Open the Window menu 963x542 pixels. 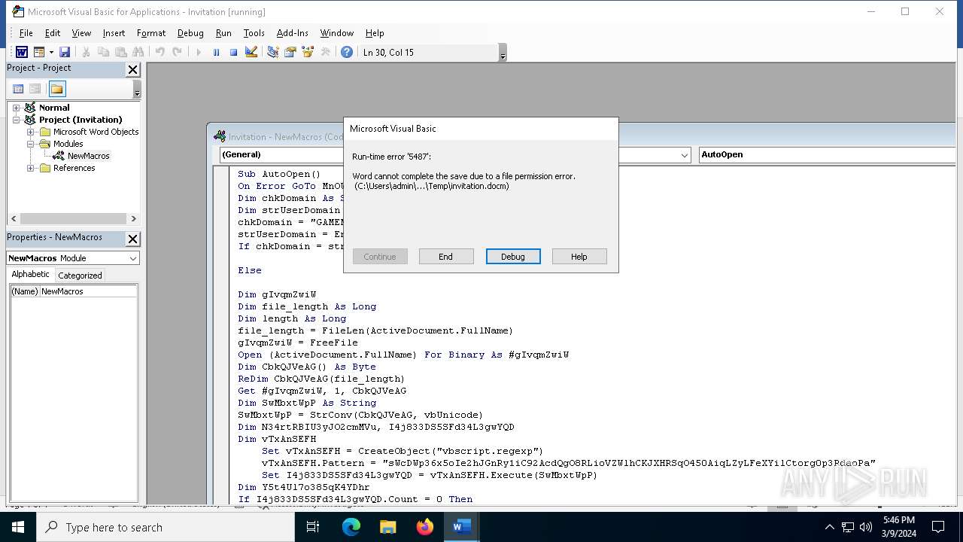pyautogui.click(x=336, y=33)
